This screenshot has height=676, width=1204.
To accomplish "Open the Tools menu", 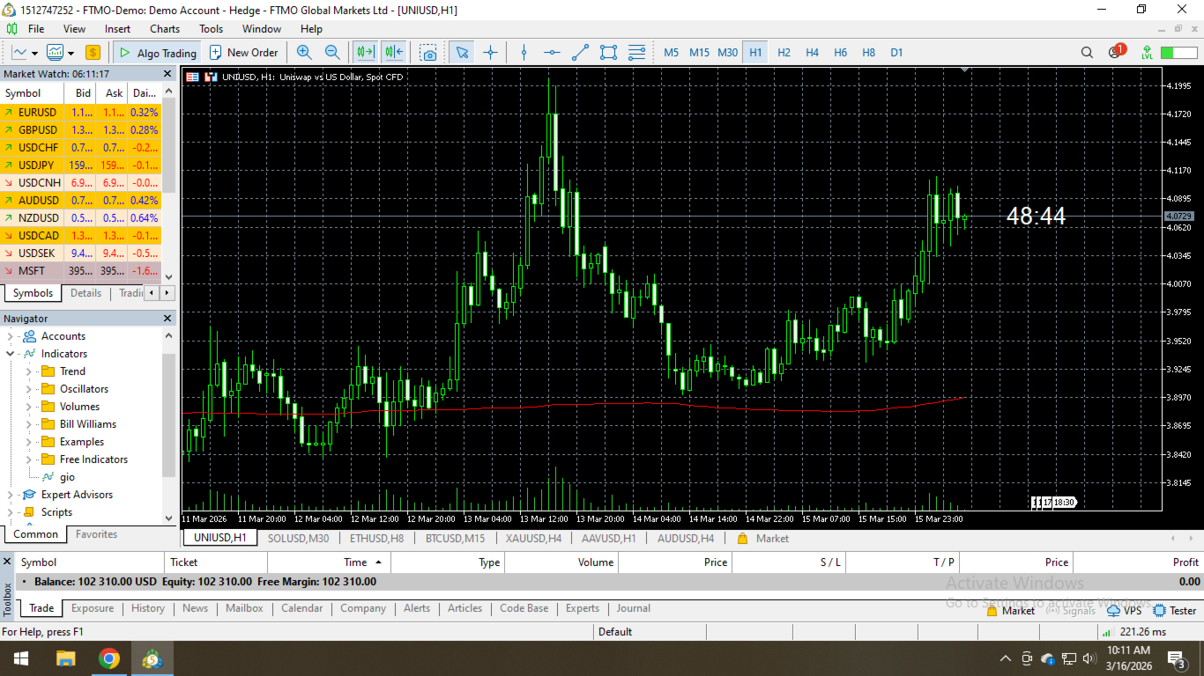I will (x=212, y=29).
